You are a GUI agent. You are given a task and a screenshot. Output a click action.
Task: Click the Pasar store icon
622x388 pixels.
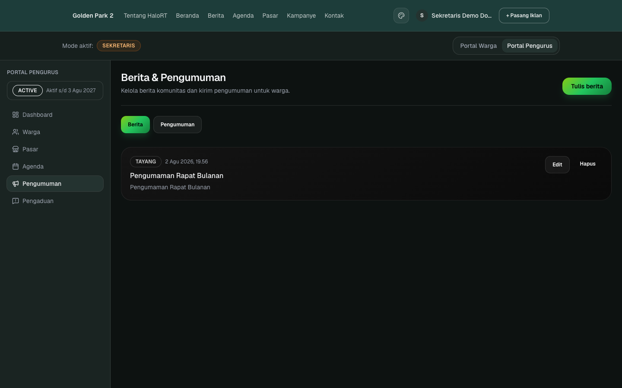16,149
